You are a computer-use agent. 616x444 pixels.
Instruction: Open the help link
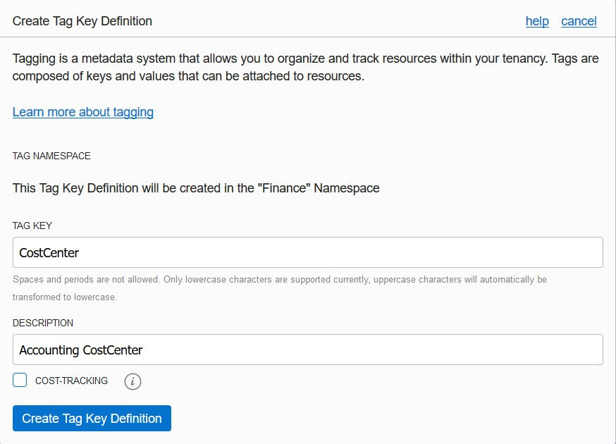coord(536,21)
